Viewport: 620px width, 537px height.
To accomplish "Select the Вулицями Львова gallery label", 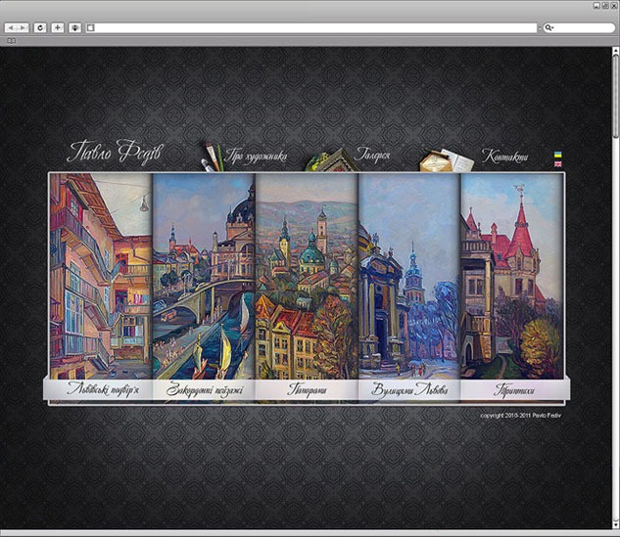I will click(x=409, y=389).
